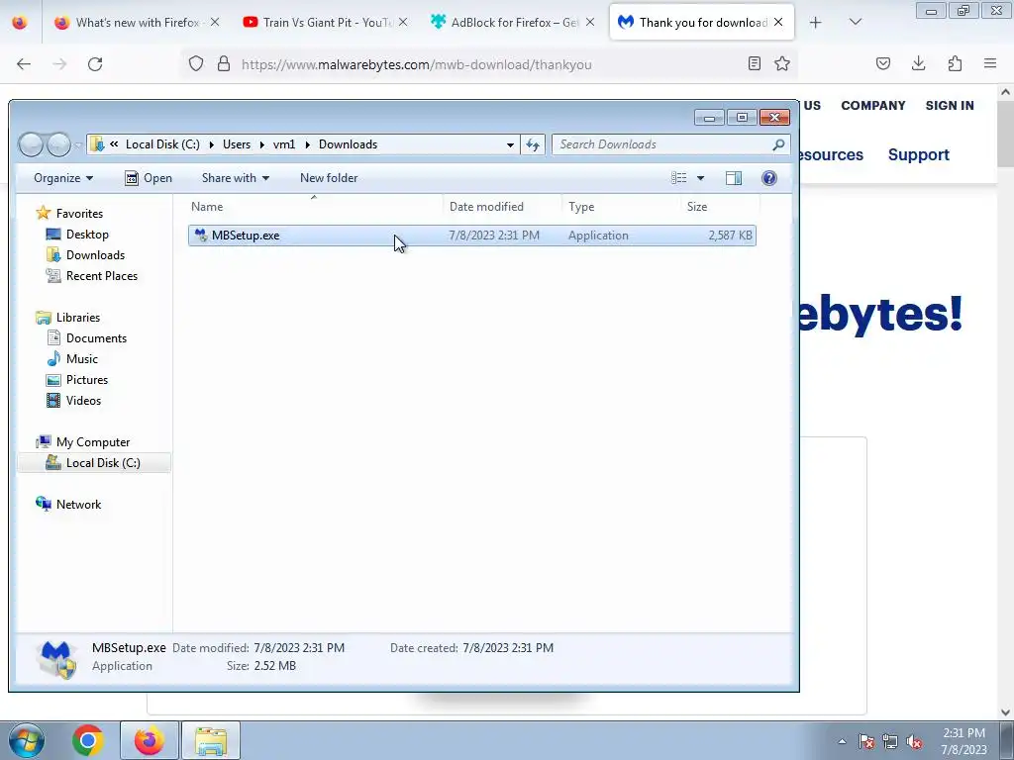1014x760 pixels.
Task: Expand the arrow after Users breadcrumb
Action: coord(261,144)
